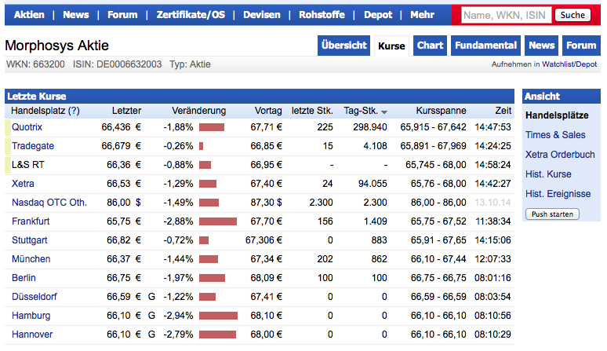Click the Hannover change value -2,79%
This screenshot has width=607, height=351.
pyautogui.click(x=178, y=335)
